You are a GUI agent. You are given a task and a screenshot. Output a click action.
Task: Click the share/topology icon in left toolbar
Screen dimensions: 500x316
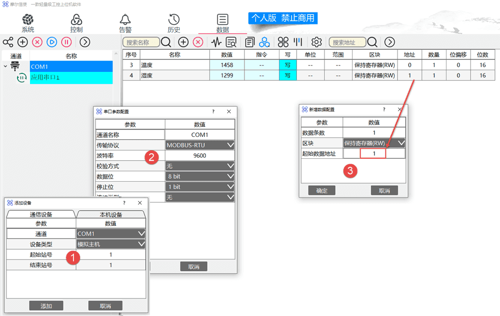(x=7, y=42)
